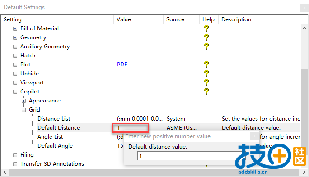Click System source for Distance List

pyautogui.click(x=176, y=119)
